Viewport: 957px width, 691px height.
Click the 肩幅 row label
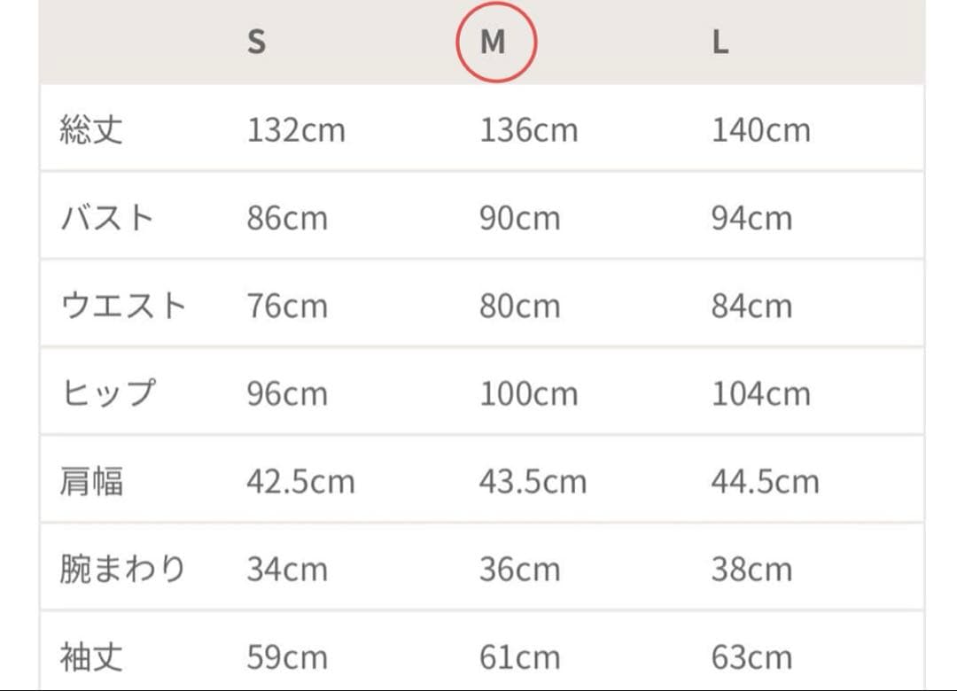tap(91, 482)
